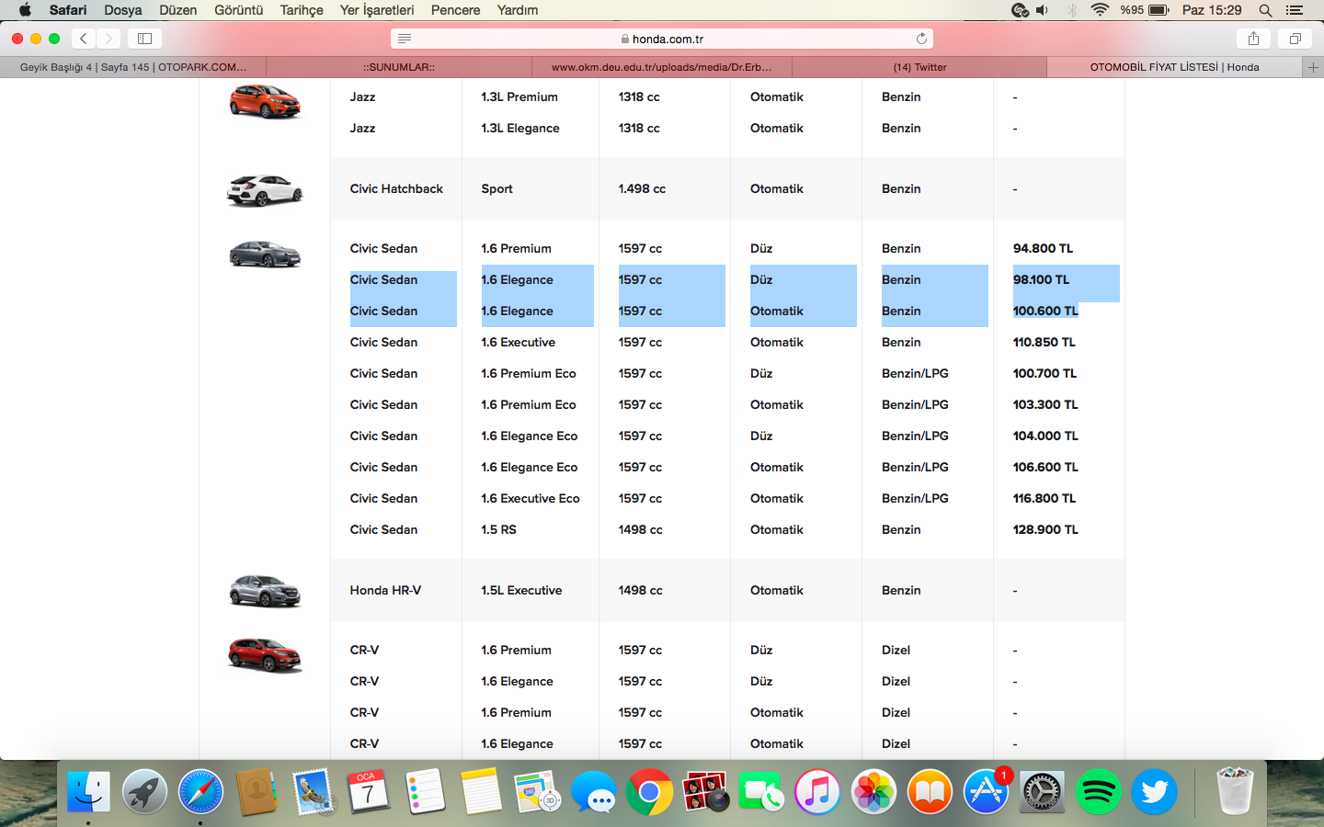Open the Tarihçe menu
Image resolution: width=1324 pixels, height=827 pixels.
302,10
